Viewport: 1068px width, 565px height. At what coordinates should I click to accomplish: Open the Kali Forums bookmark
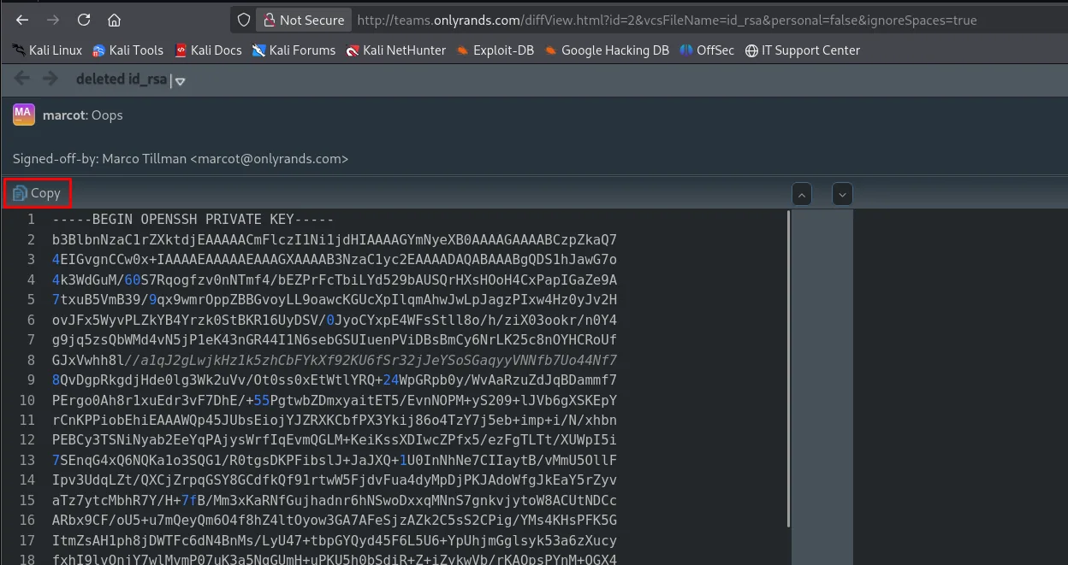point(294,50)
